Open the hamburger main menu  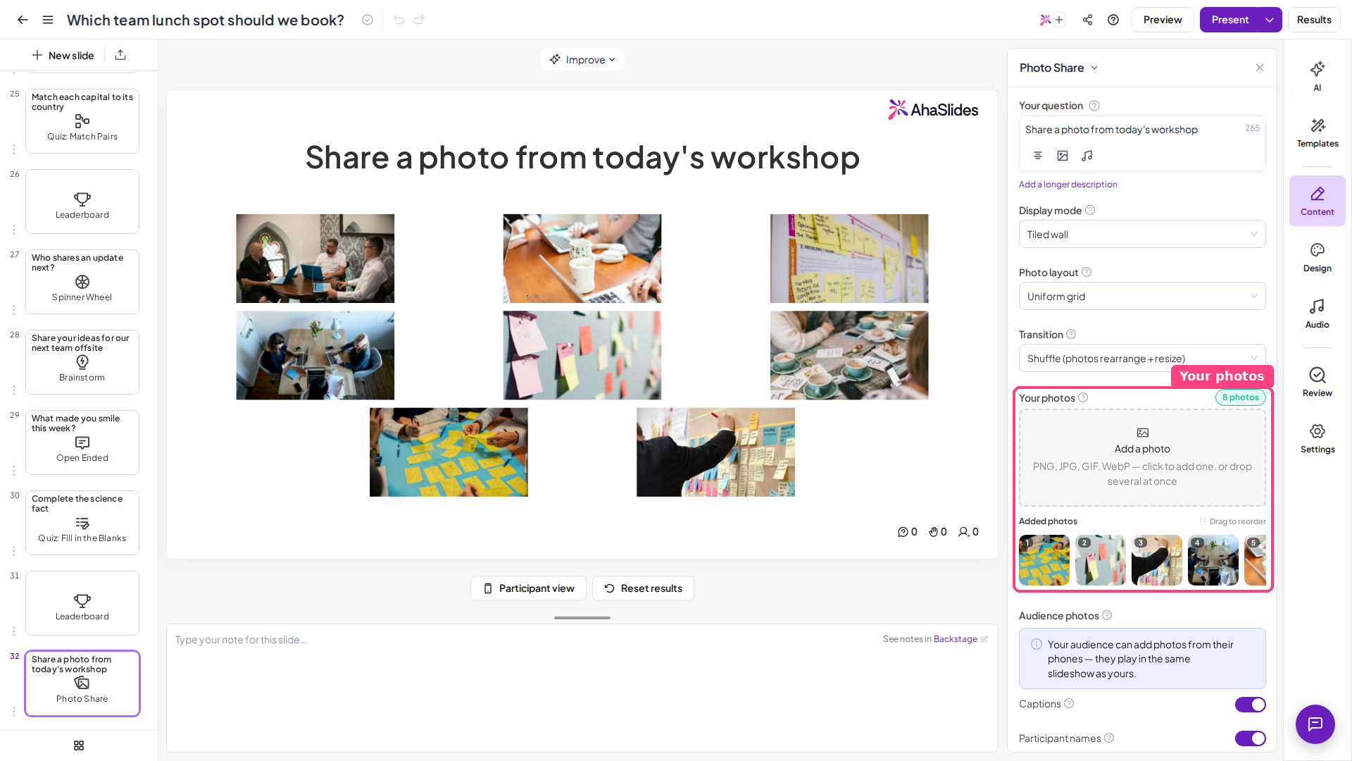tap(48, 20)
